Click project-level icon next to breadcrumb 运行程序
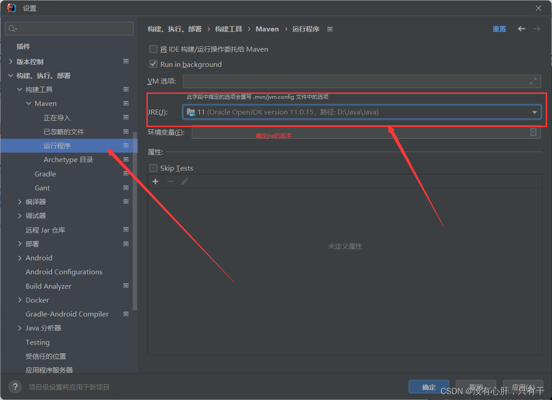Screen dimensions: 552x400 (x=330, y=29)
